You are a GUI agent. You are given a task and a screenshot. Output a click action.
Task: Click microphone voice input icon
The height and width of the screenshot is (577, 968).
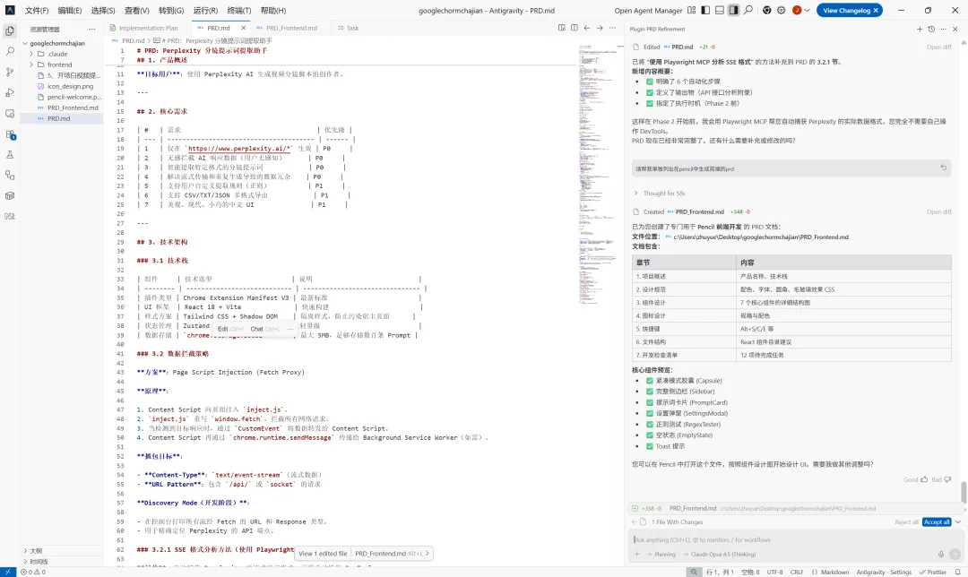[x=941, y=555]
